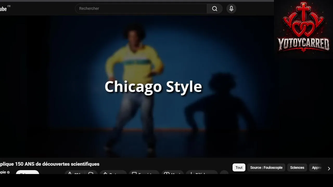Focus the Rechercher search field
This screenshot has width=333, height=187.
[141, 9]
